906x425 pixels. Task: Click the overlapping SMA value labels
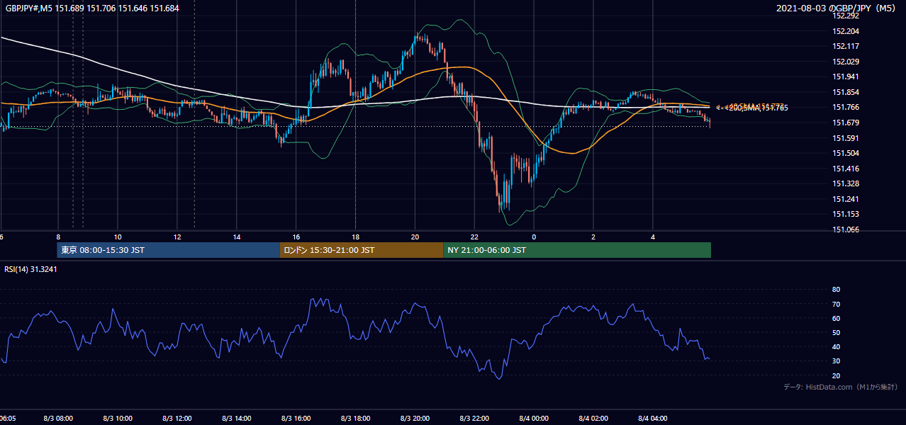(751, 107)
